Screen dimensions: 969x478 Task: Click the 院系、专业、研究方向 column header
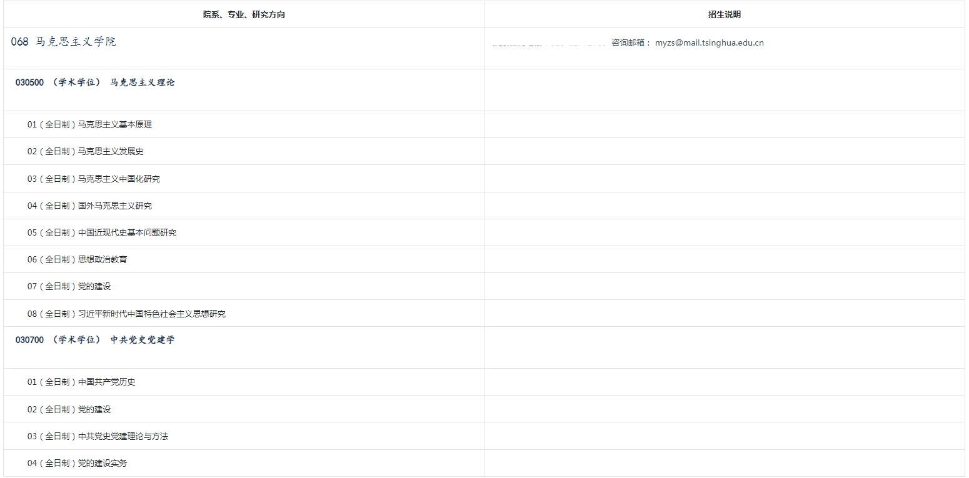point(244,14)
